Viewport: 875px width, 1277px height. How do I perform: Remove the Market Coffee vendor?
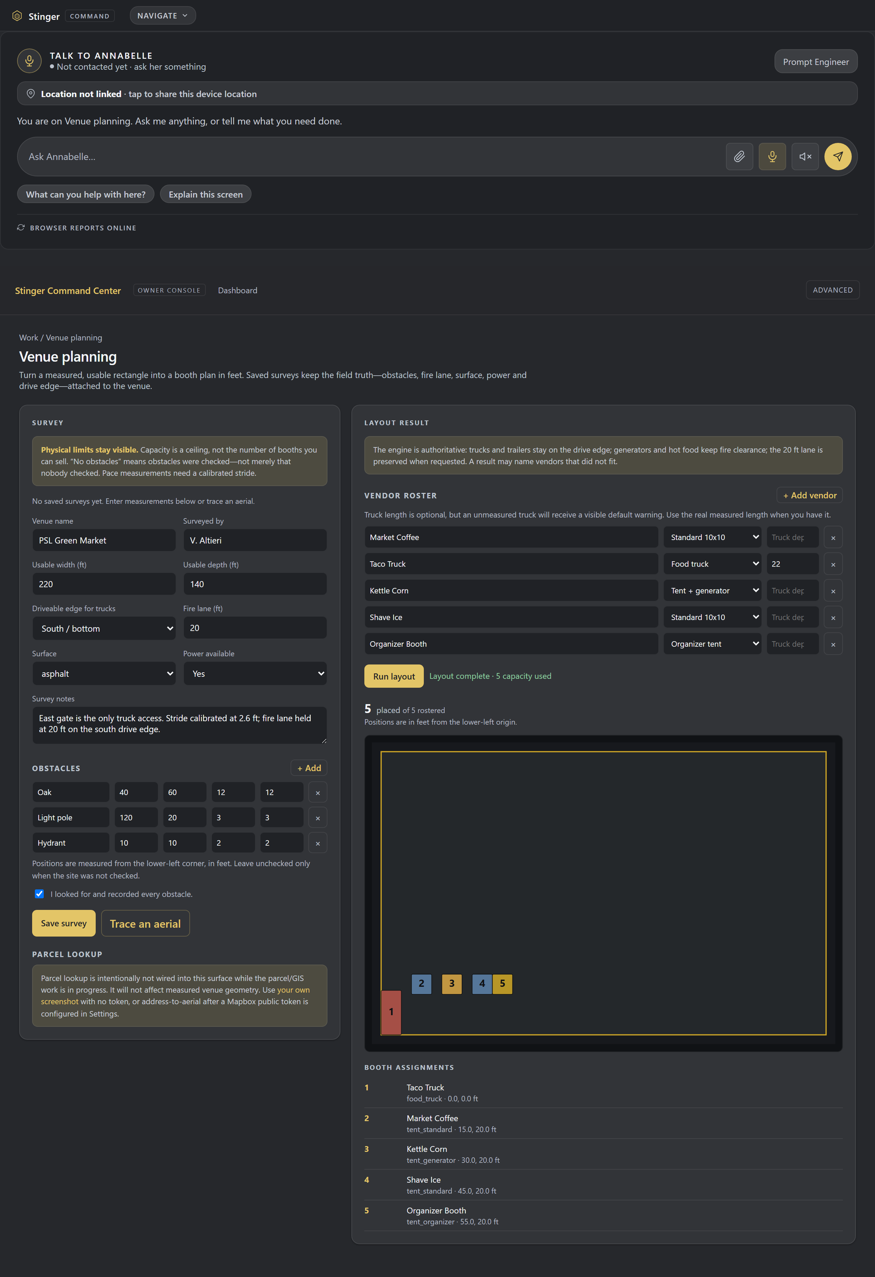833,537
